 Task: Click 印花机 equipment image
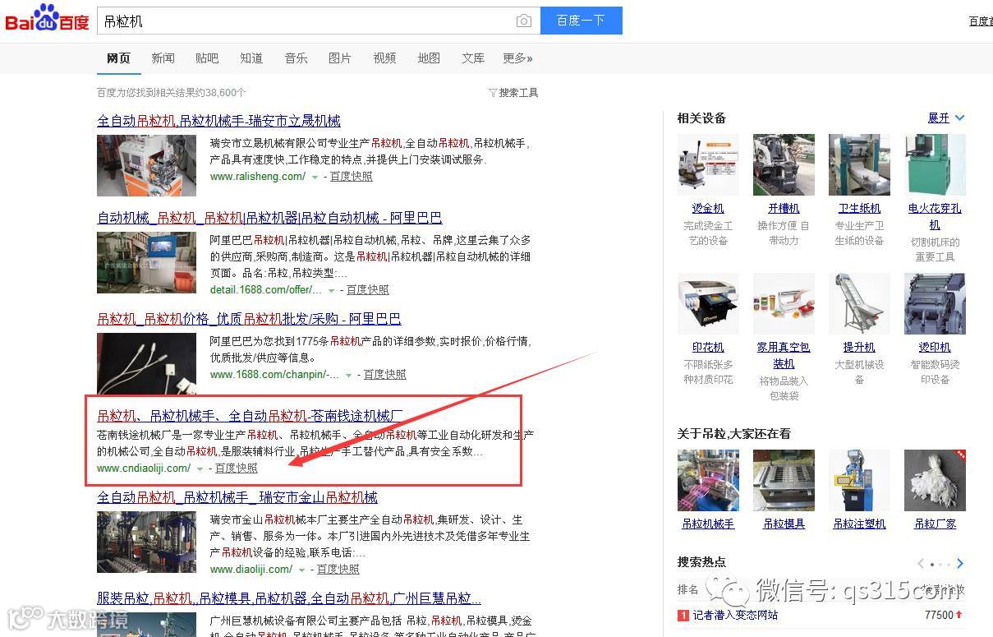pyautogui.click(x=708, y=303)
